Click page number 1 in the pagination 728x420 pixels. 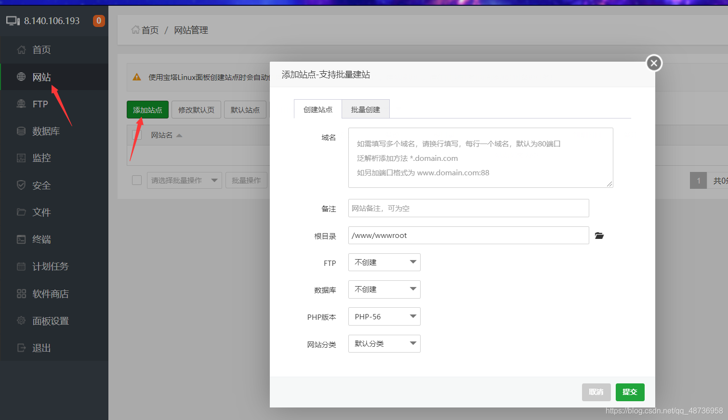click(x=698, y=181)
